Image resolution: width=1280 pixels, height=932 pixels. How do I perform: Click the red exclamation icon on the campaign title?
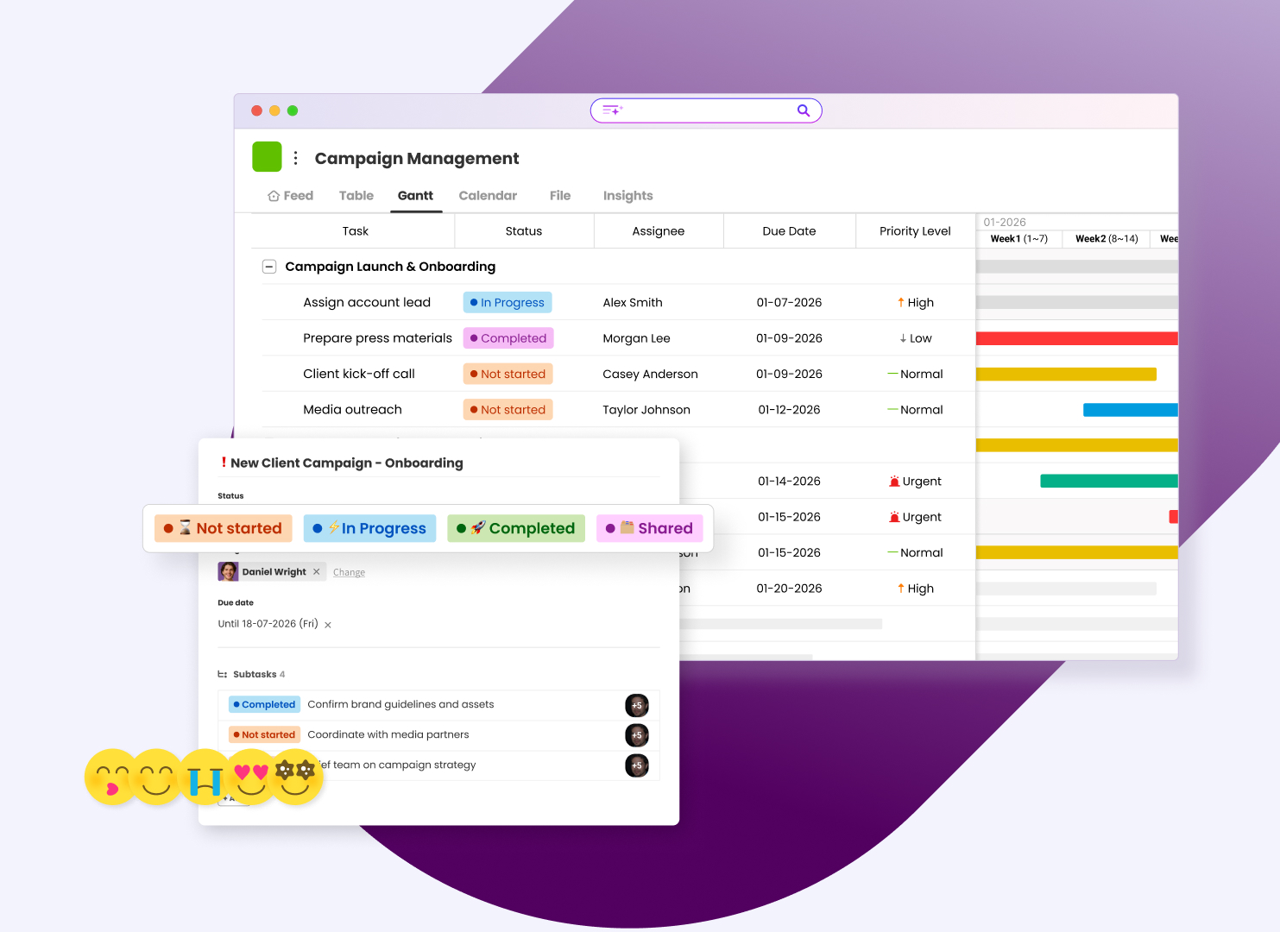point(224,463)
